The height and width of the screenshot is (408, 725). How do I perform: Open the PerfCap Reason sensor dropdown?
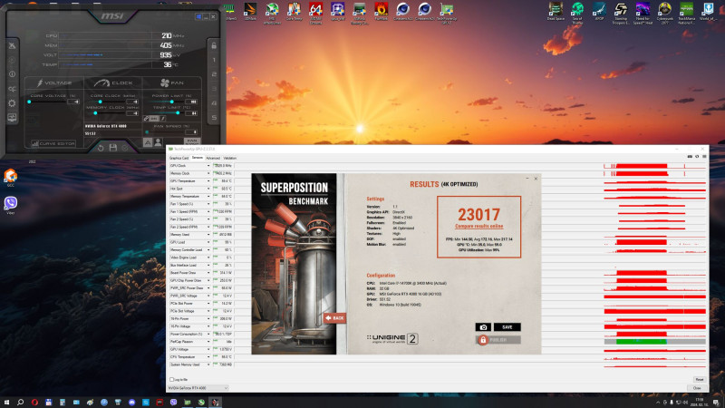click(x=208, y=342)
